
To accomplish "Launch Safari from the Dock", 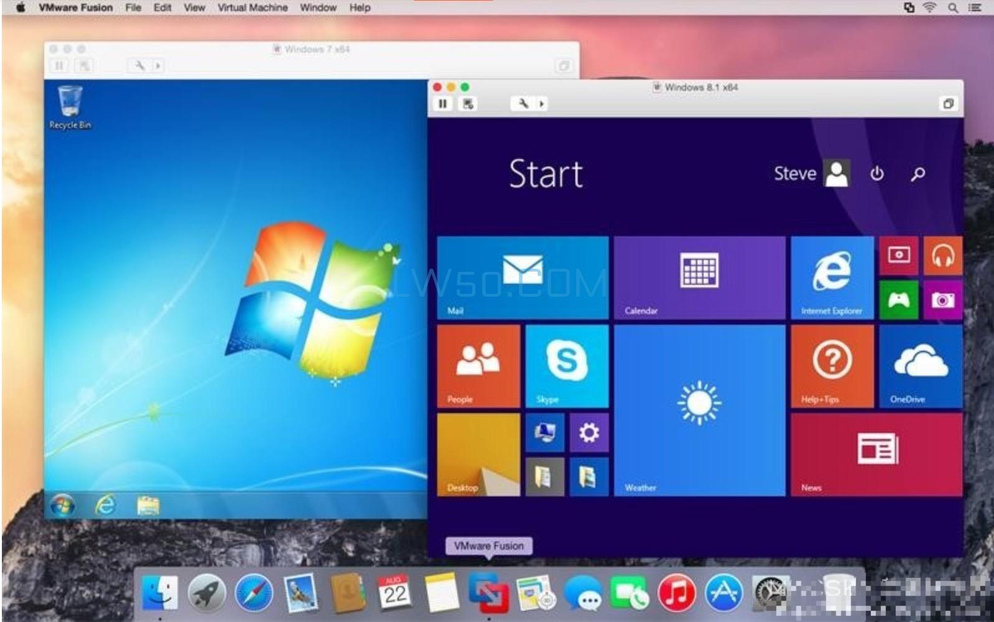I will click(254, 593).
